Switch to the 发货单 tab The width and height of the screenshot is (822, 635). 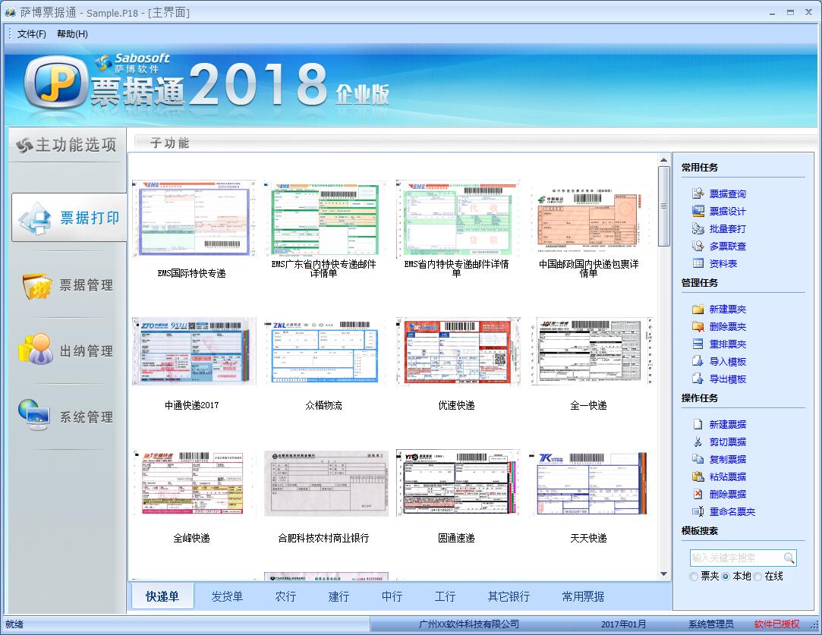pos(227,596)
